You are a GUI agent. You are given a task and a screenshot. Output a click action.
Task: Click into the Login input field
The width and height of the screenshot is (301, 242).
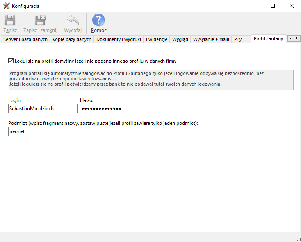43,109
